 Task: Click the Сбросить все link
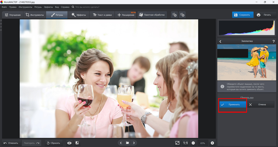pos(247,98)
